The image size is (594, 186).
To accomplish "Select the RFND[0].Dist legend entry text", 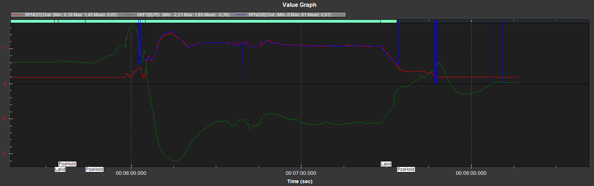I will click(x=290, y=15).
